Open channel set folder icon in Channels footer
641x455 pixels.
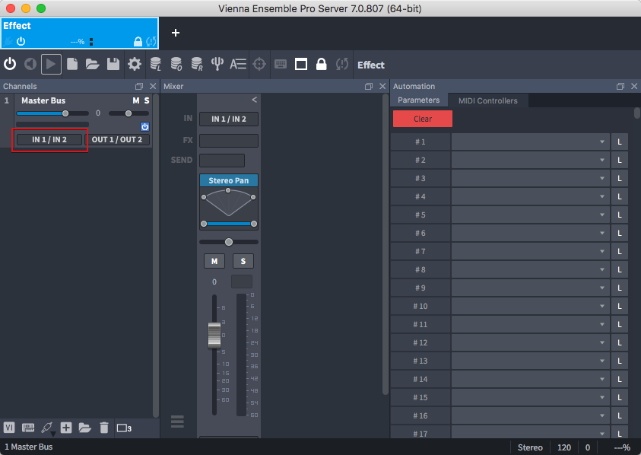(x=84, y=428)
